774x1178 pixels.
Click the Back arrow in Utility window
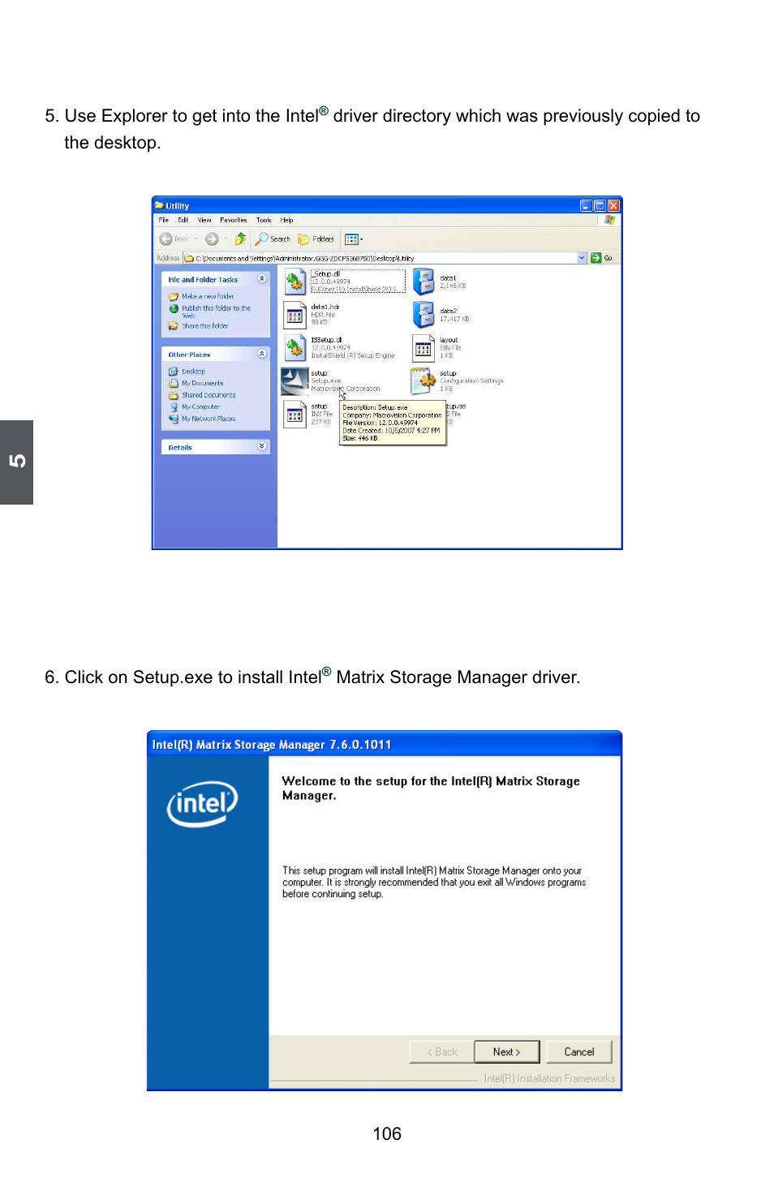[166, 239]
